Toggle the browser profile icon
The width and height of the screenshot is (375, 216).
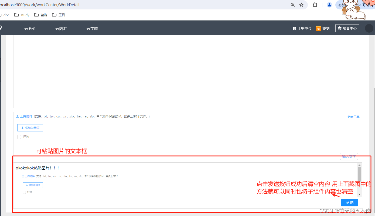pos(329,5)
